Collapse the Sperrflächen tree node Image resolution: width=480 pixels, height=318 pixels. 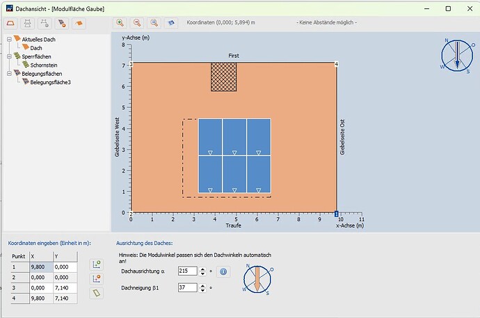9,56
